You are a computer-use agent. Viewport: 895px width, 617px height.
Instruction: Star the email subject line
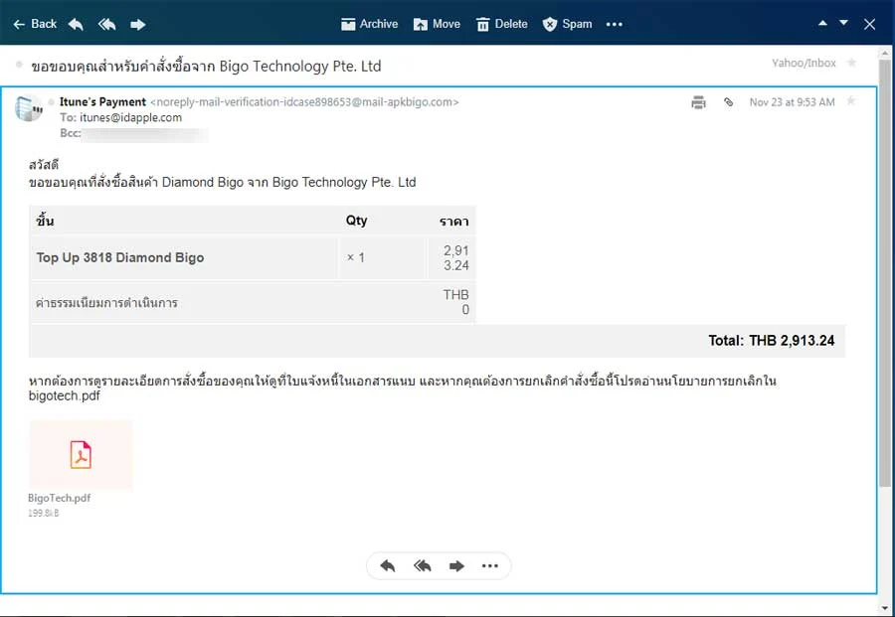click(x=851, y=63)
